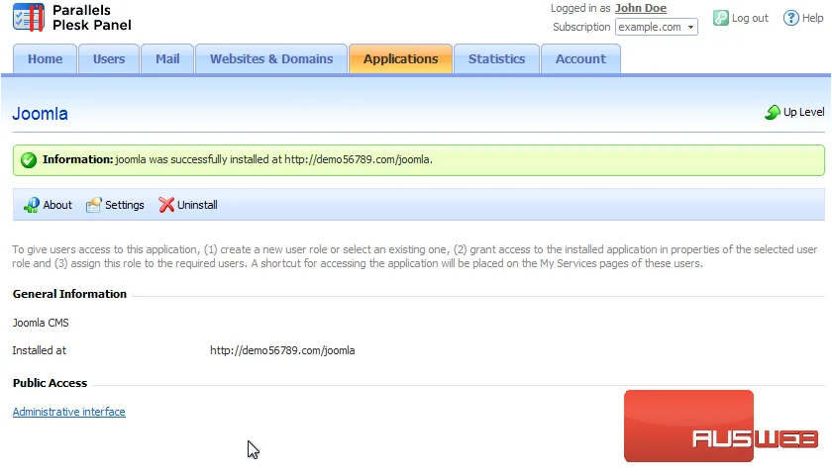Image resolution: width=832 pixels, height=475 pixels.
Task: Click the installed URL http://demo56789.com/joomla value
Action: (x=282, y=350)
